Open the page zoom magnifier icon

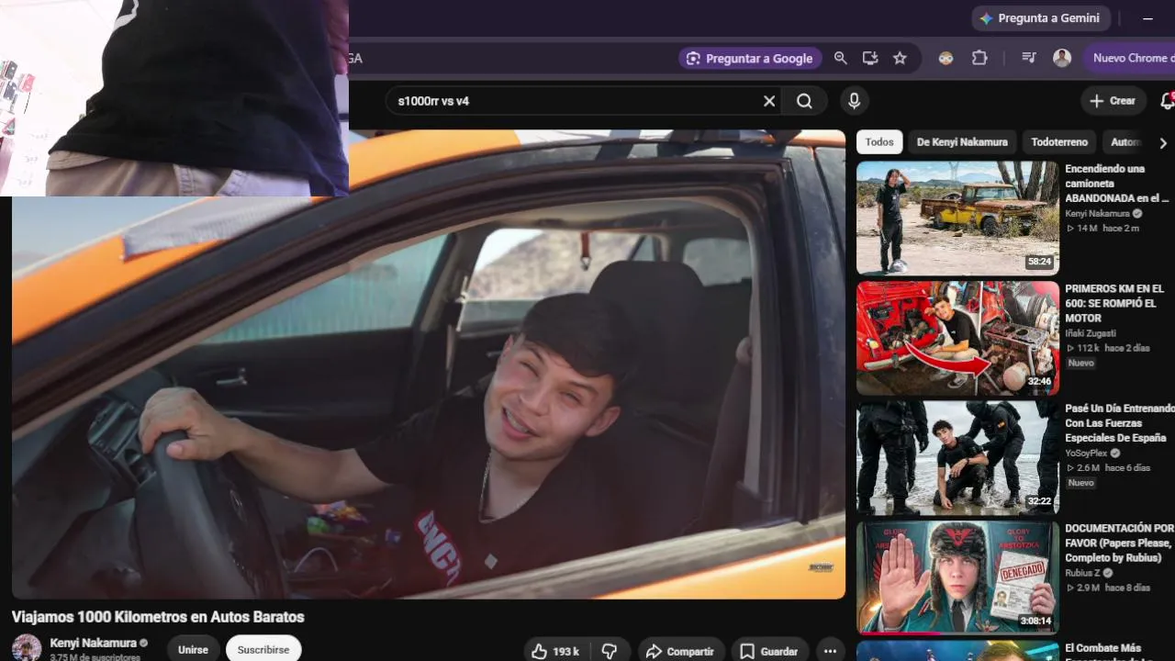pos(840,58)
